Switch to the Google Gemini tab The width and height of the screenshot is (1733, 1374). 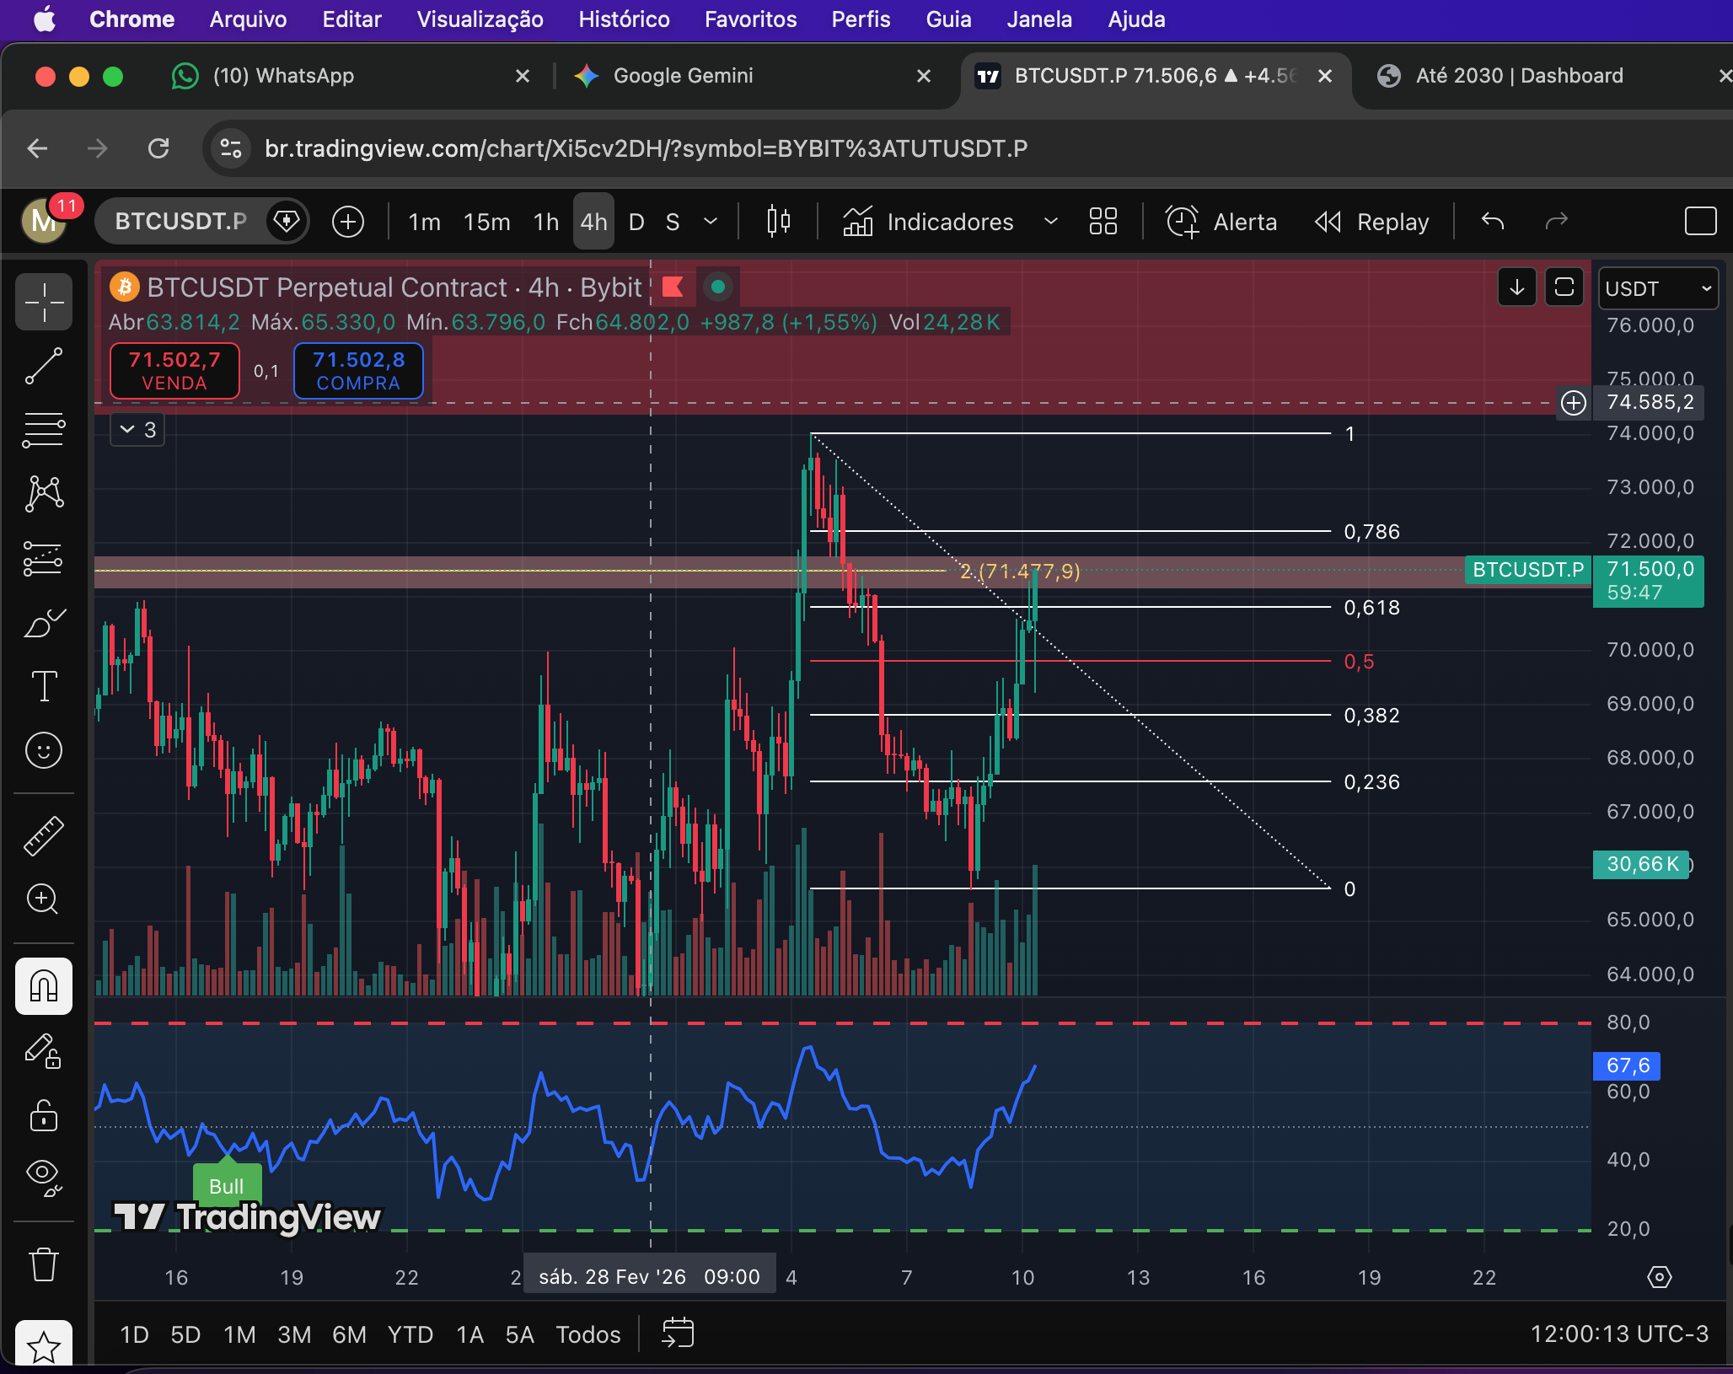click(x=683, y=76)
